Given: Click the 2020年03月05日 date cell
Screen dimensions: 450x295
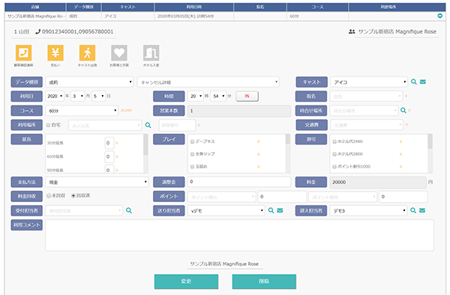Looking at the screenshot, I should pyautogui.click(x=194, y=16).
